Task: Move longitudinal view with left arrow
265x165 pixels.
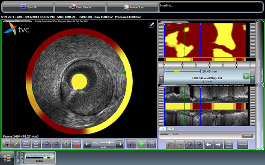Action: click(x=209, y=145)
